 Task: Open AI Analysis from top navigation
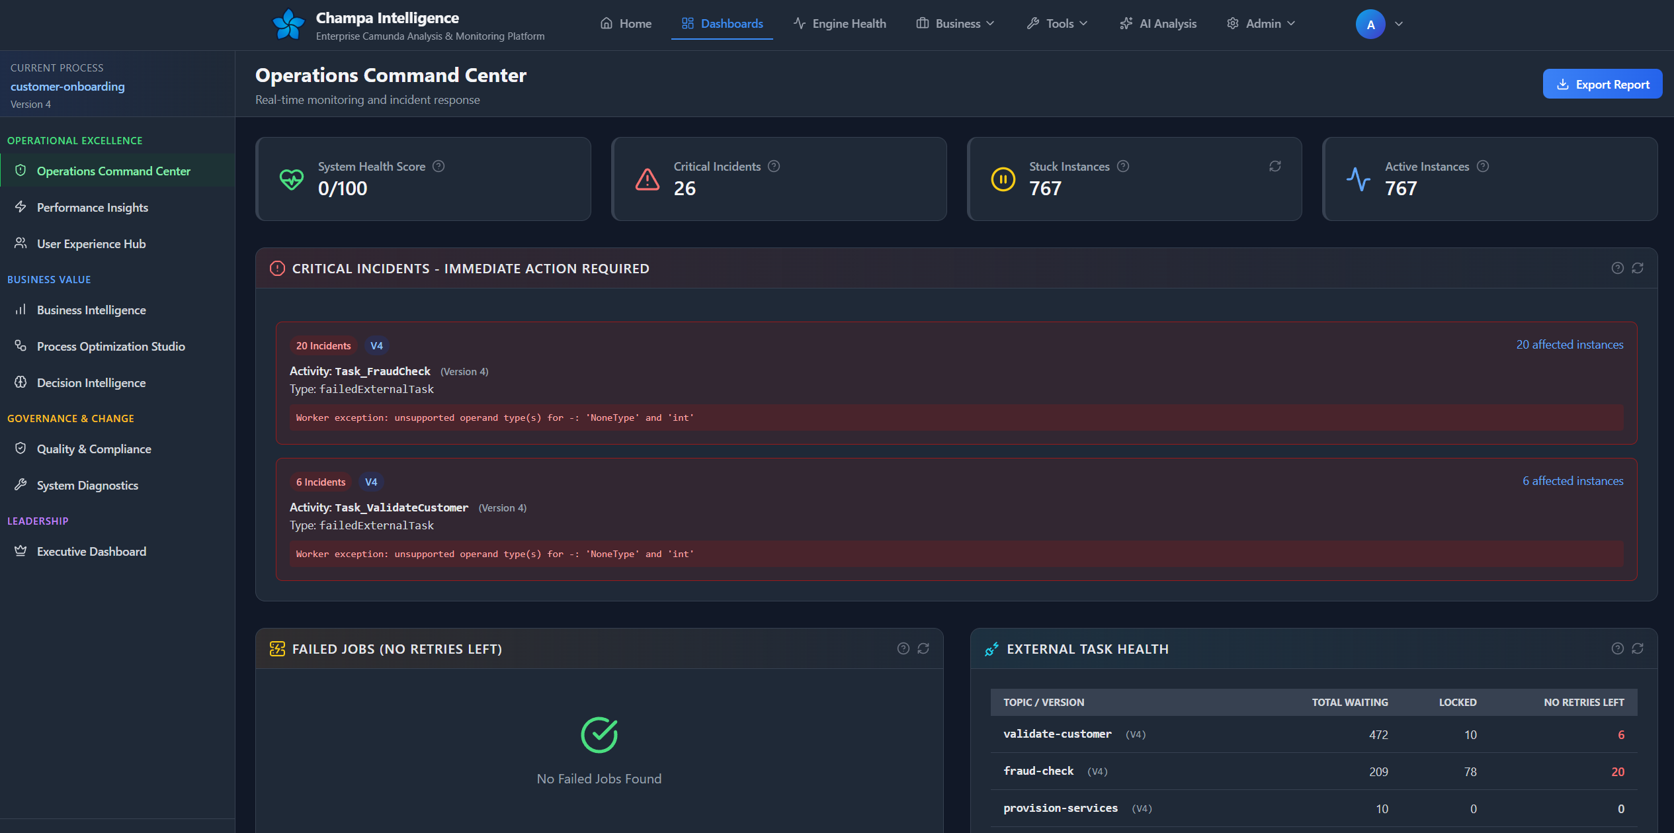point(1158,24)
